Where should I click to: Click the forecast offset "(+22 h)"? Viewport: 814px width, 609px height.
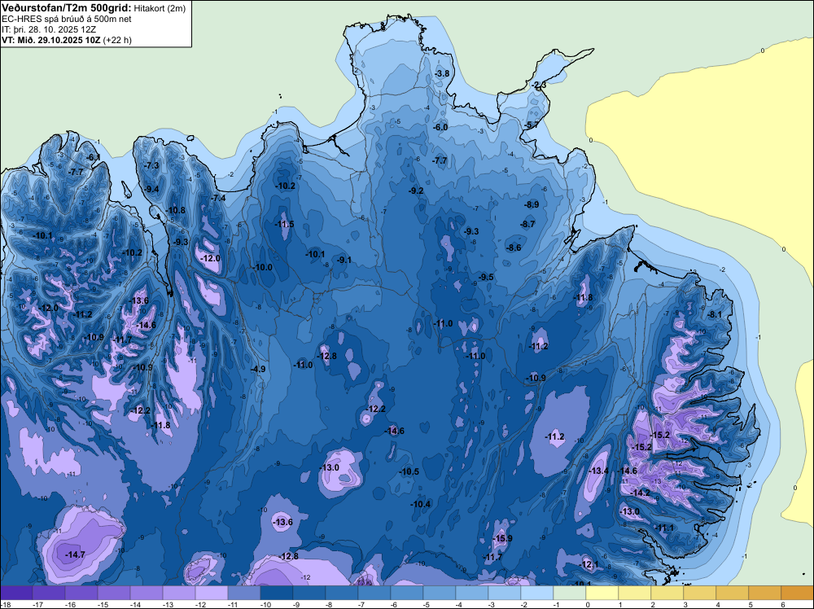(x=117, y=40)
